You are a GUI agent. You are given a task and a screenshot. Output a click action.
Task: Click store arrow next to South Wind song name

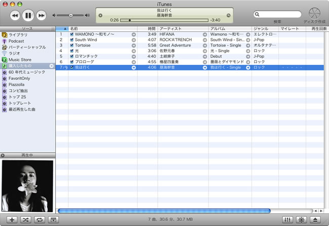pyautogui.click(x=134, y=40)
